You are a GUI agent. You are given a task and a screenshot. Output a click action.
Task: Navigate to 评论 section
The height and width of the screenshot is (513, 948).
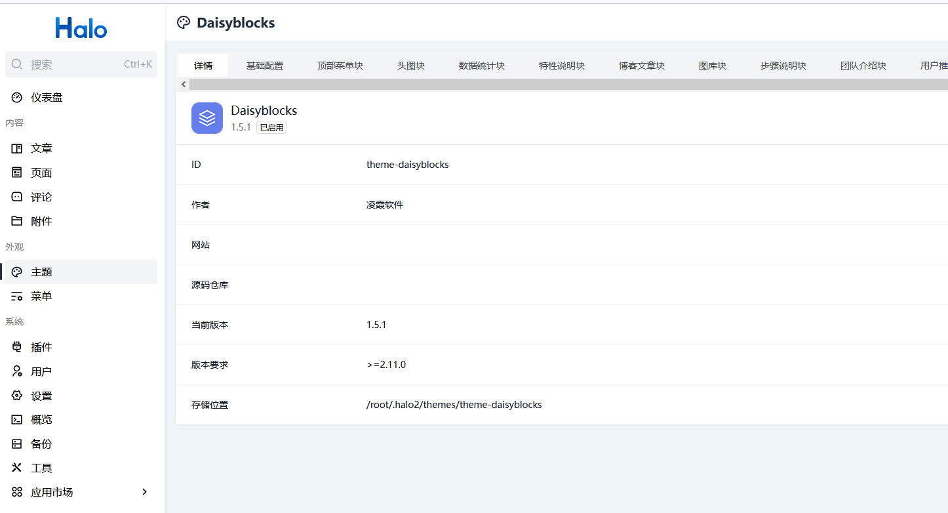(x=81, y=197)
